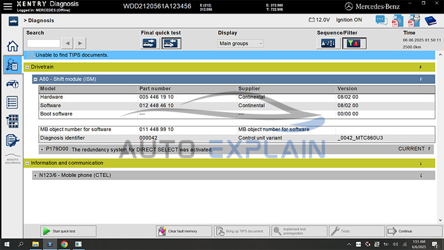Go to the Home sidebar icon

click(12, 46)
